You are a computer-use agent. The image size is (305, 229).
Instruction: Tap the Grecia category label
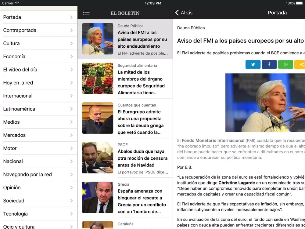123,184
